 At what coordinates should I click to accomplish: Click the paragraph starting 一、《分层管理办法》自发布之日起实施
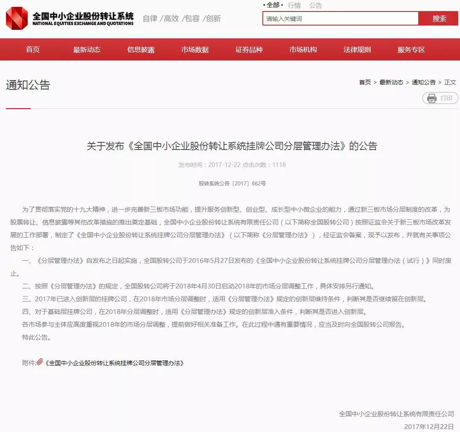tap(231, 267)
